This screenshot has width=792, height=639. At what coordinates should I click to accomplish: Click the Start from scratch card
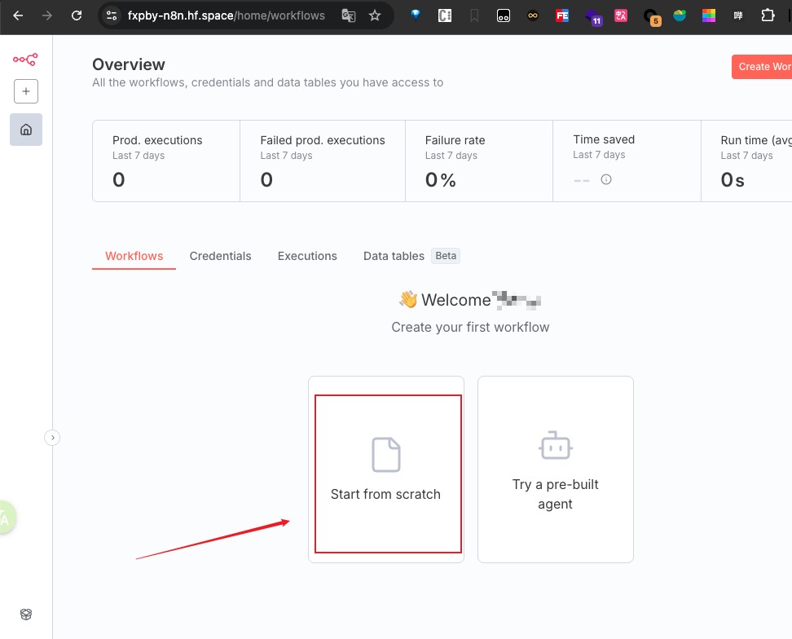386,469
